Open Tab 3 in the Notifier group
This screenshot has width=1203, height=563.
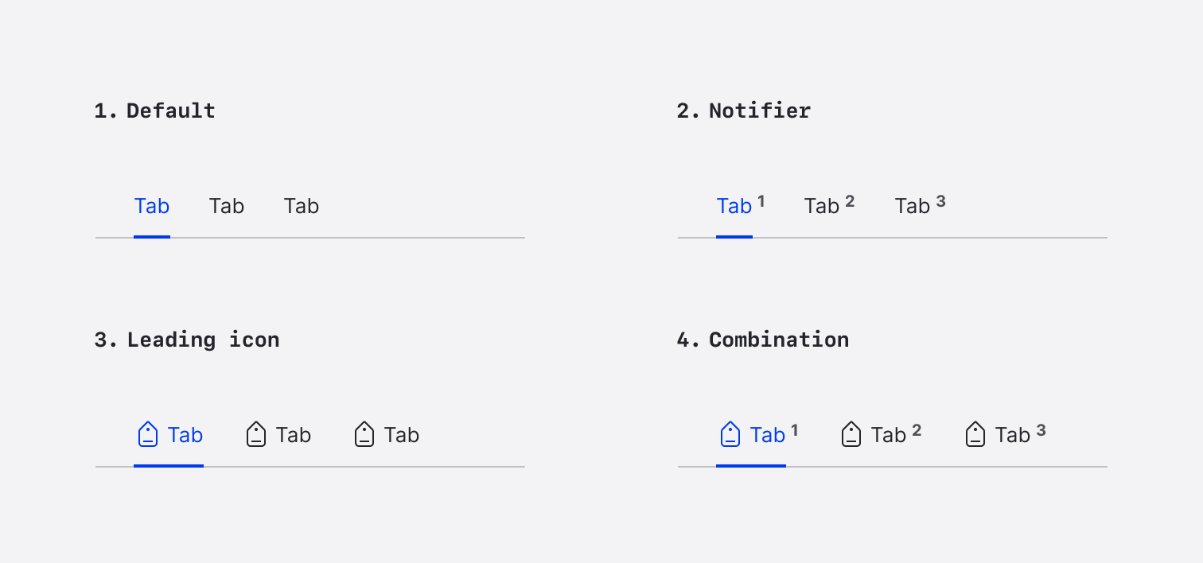(x=913, y=206)
